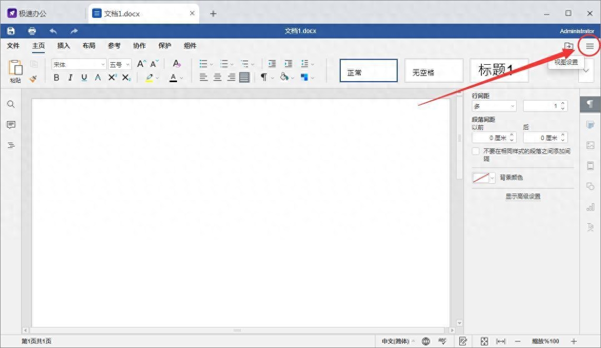Open the font size dropdown 五号

120,64
